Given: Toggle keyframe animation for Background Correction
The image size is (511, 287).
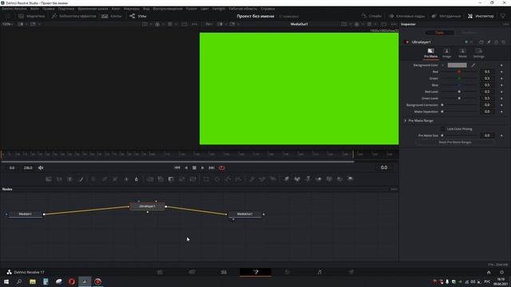Looking at the screenshot, I should coord(501,104).
